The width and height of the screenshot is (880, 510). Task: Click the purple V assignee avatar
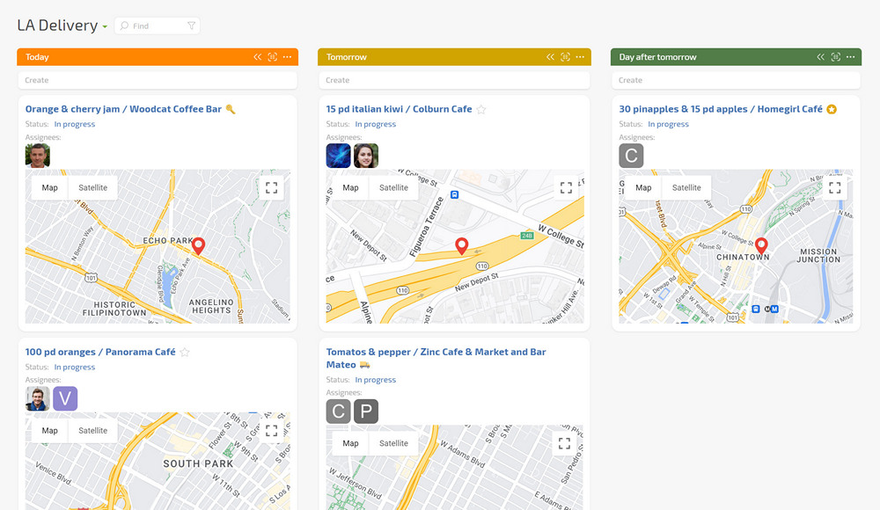[65, 399]
